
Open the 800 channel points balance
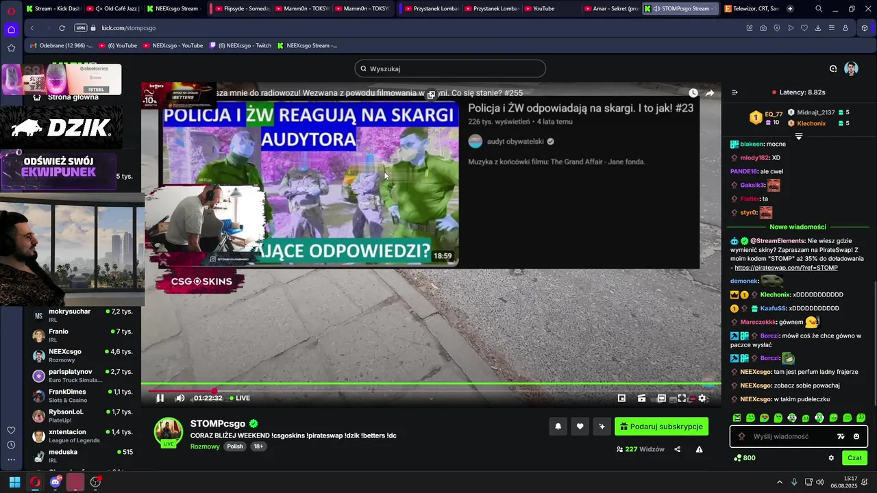(745, 458)
